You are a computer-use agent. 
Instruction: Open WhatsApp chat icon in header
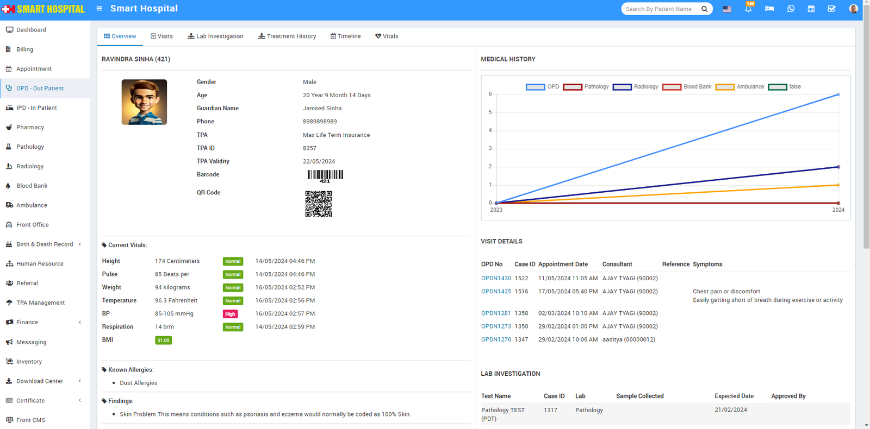tap(791, 9)
